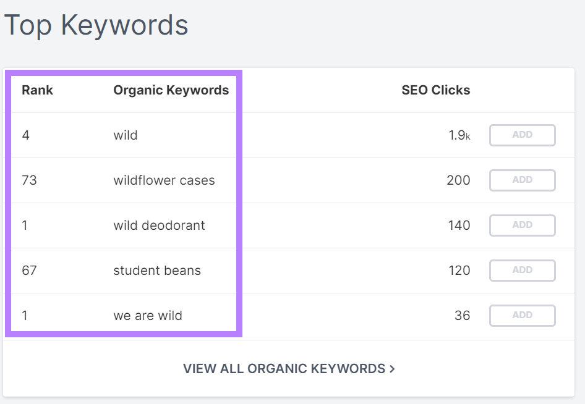Click the 36 clicks value
This screenshot has width=585, height=404.
pyautogui.click(x=463, y=315)
